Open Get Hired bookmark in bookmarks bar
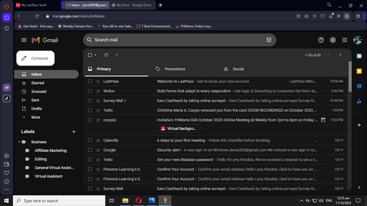Image resolution: width=367 pixels, height=206 pixels. 37,26
